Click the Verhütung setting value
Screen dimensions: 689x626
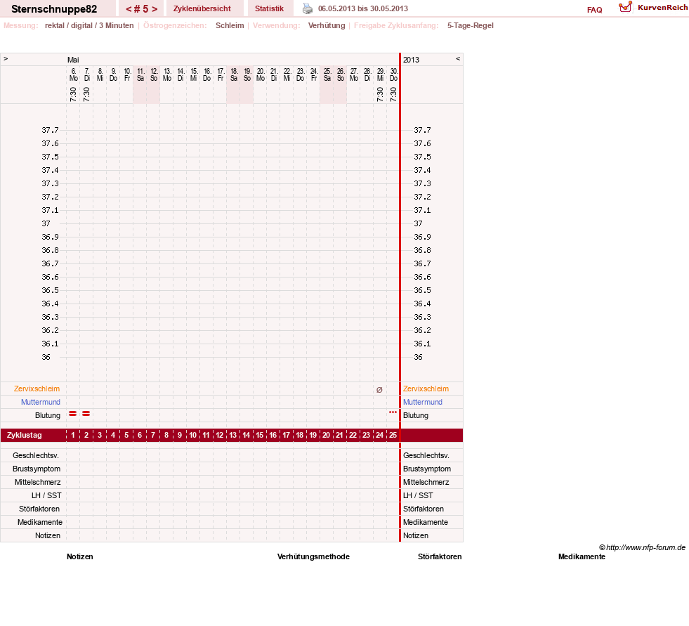[327, 25]
